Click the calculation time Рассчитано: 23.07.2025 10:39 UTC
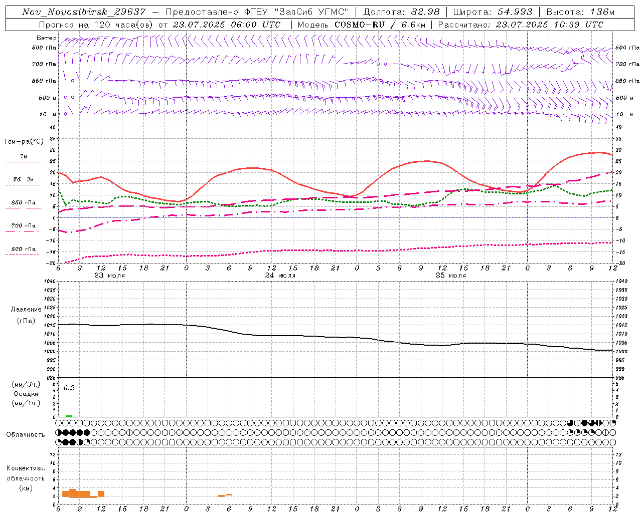The image size is (642, 513). (x=521, y=25)
